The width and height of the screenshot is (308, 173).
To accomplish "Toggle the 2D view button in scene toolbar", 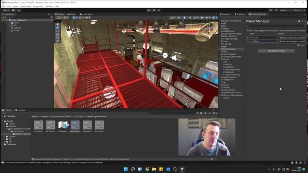I will click(x=179, y=18).
